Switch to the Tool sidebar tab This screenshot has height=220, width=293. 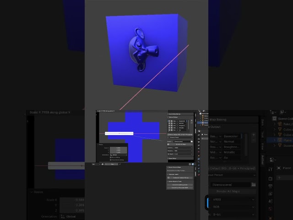coord(195,121)
